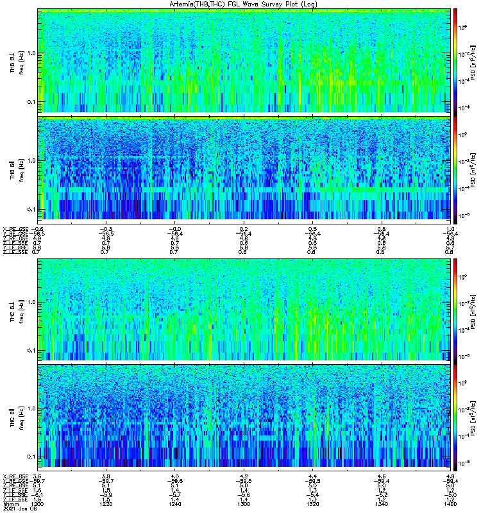Viewport: 481px width, 513px height.
Task: Click the "THC B∥ freq [Hz]" axis label
Action: pos(17,418)
